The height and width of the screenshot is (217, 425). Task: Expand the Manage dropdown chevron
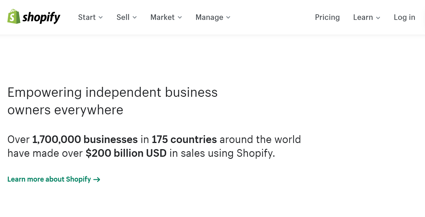point(228,18)
